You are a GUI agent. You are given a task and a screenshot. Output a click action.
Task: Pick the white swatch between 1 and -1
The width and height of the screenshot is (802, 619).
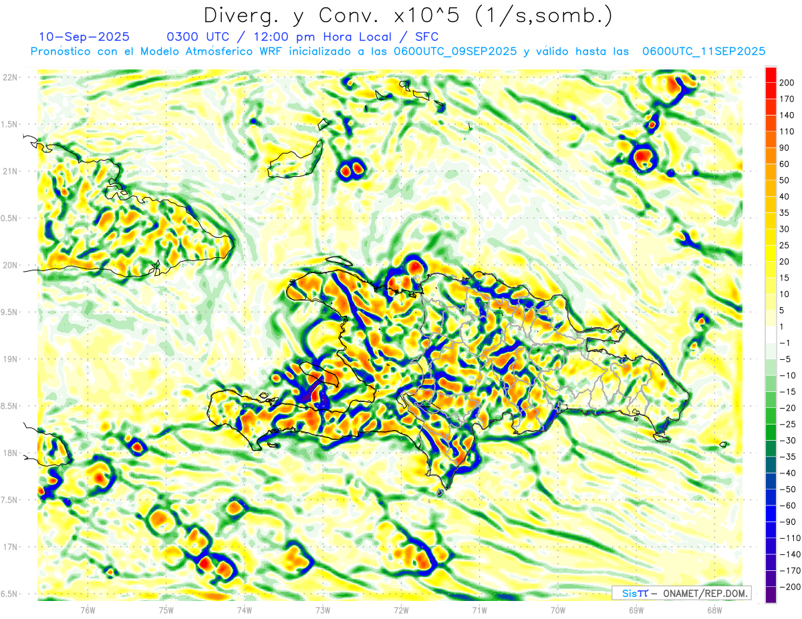tap(771, 335)
